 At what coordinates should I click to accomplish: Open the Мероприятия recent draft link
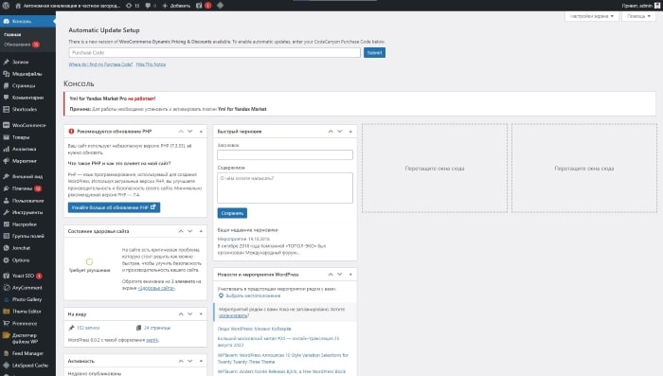tap(232, 239)
